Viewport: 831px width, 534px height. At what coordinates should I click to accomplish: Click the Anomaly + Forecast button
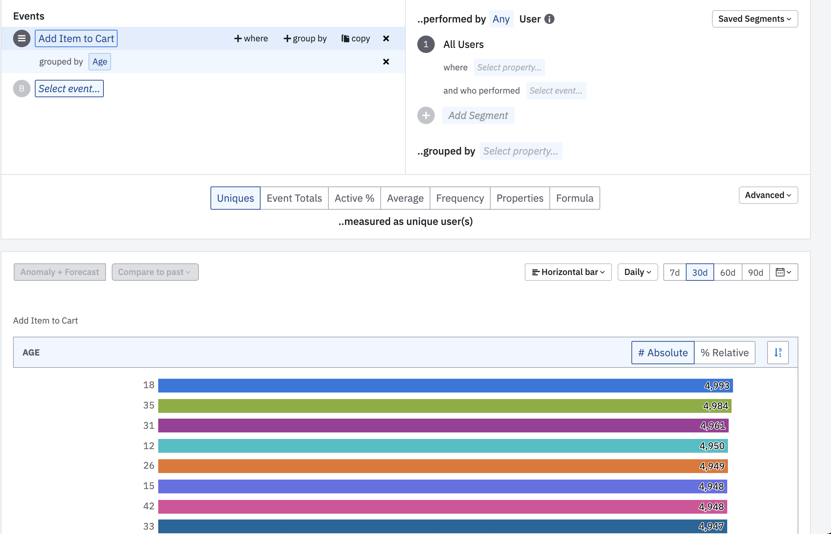[60, 272]
